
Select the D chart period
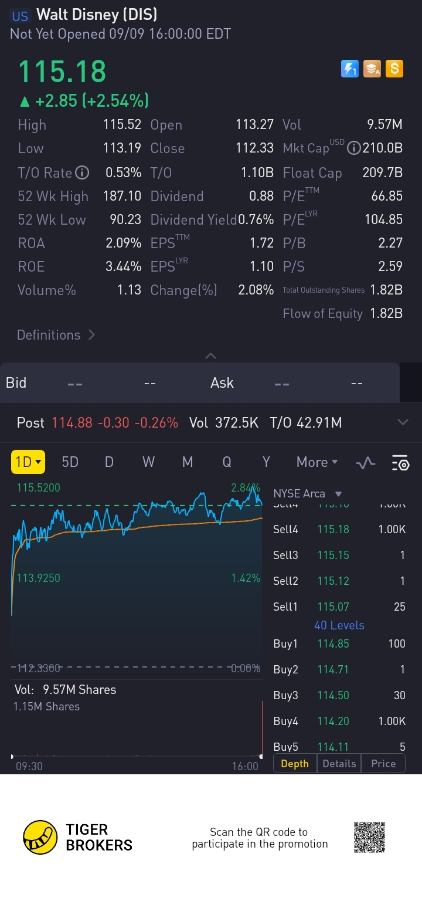click(x=109, y=462)
